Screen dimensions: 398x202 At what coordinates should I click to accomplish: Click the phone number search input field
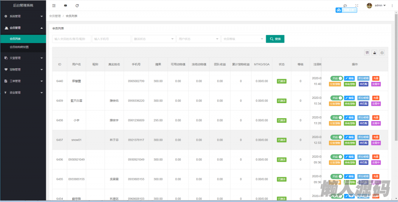111,39
